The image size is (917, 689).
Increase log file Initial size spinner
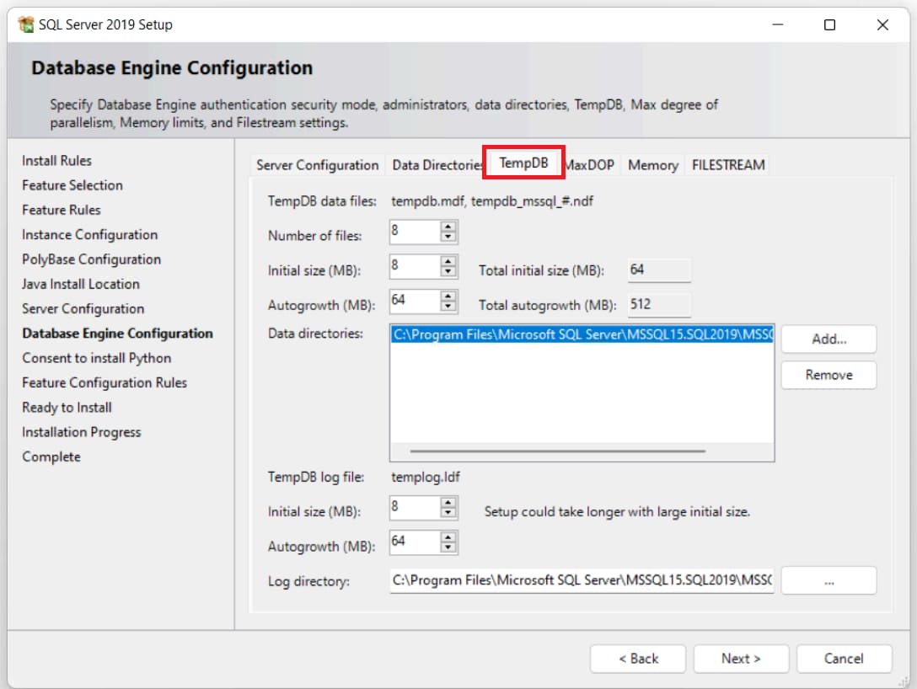click(448, 503)
